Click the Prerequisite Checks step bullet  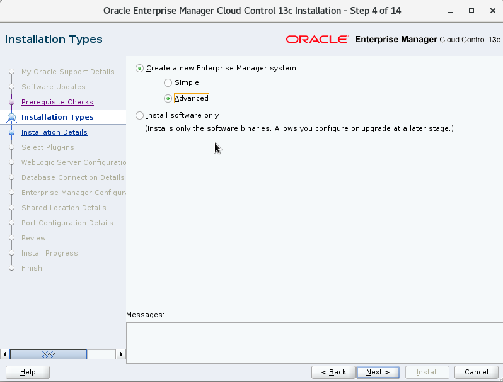[x=11, y=102]
